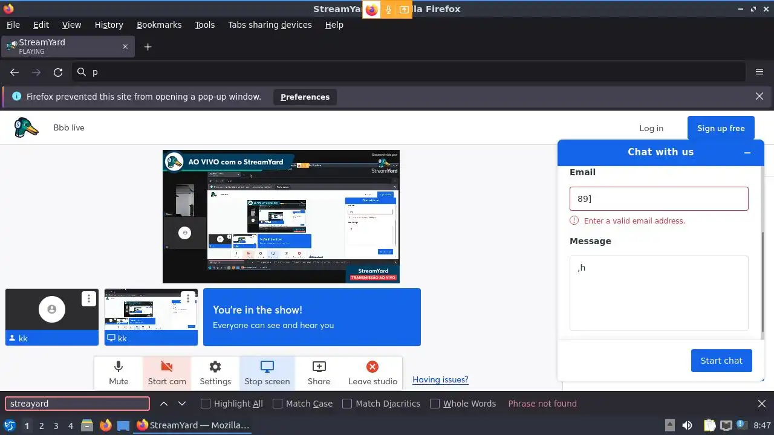Open a new browser tab
Image resolution: width=774 pixels, height=435 pixels.
point(148,47)
